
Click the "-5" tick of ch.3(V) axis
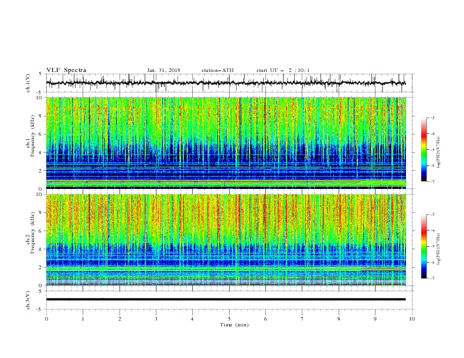point(40,309)
